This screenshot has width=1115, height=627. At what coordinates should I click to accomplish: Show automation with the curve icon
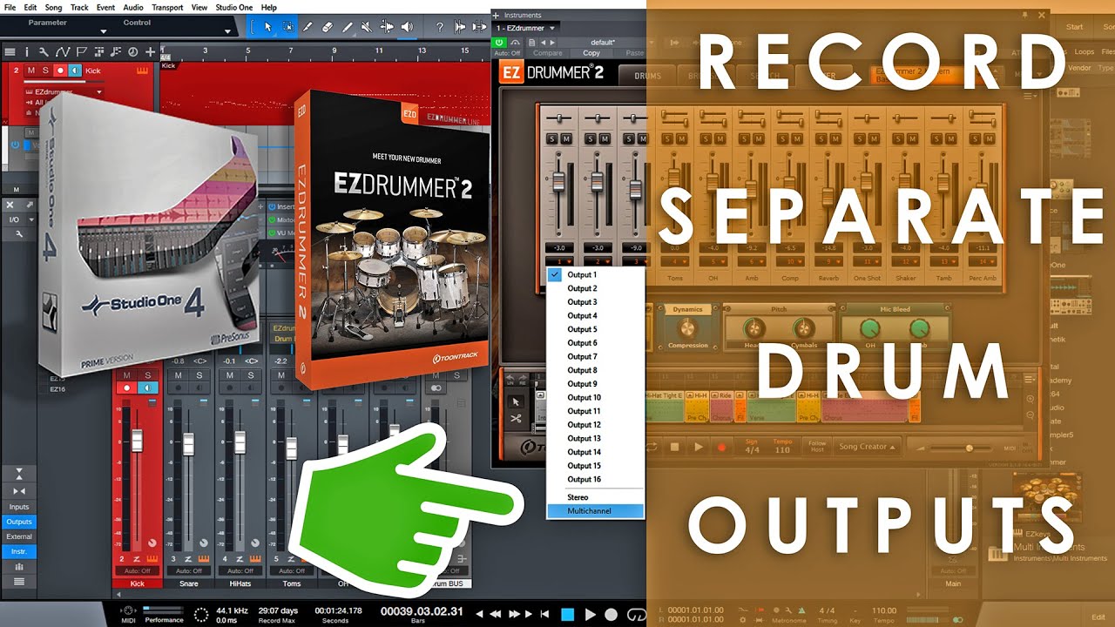[x=62, y=52]
